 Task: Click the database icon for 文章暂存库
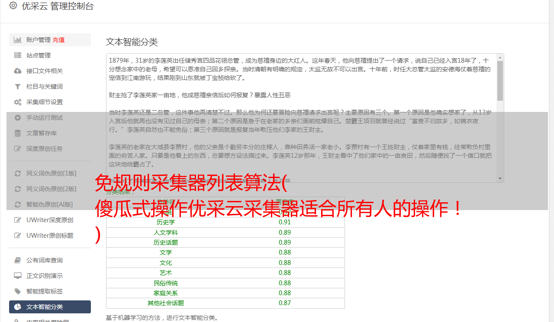[x=18, y=133]
